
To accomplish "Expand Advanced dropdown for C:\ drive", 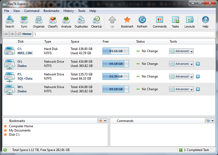I will pyautogui.click(x=181, y=51).
